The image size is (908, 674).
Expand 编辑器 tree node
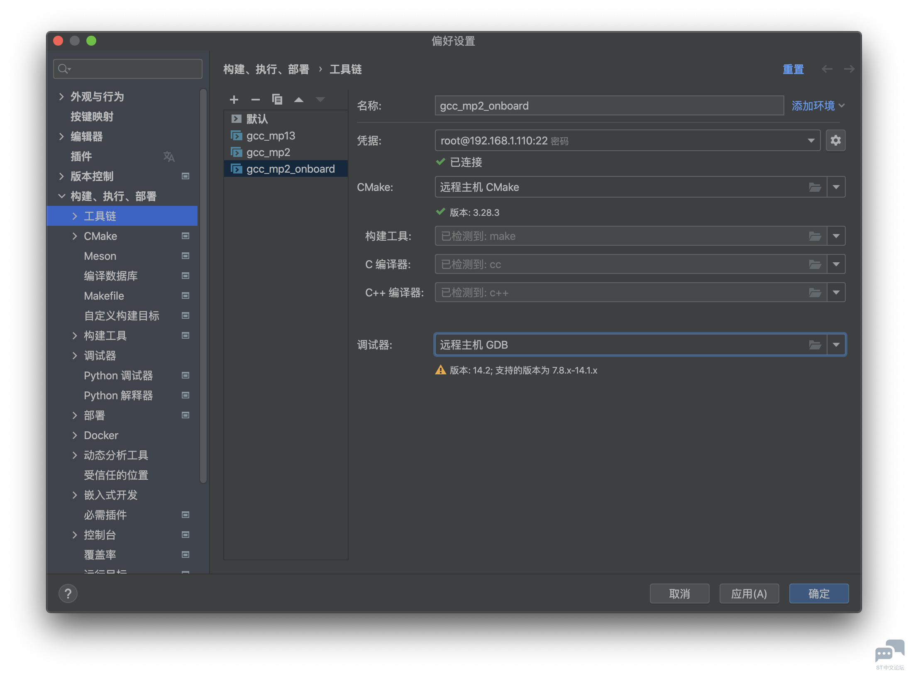(61, 137)
